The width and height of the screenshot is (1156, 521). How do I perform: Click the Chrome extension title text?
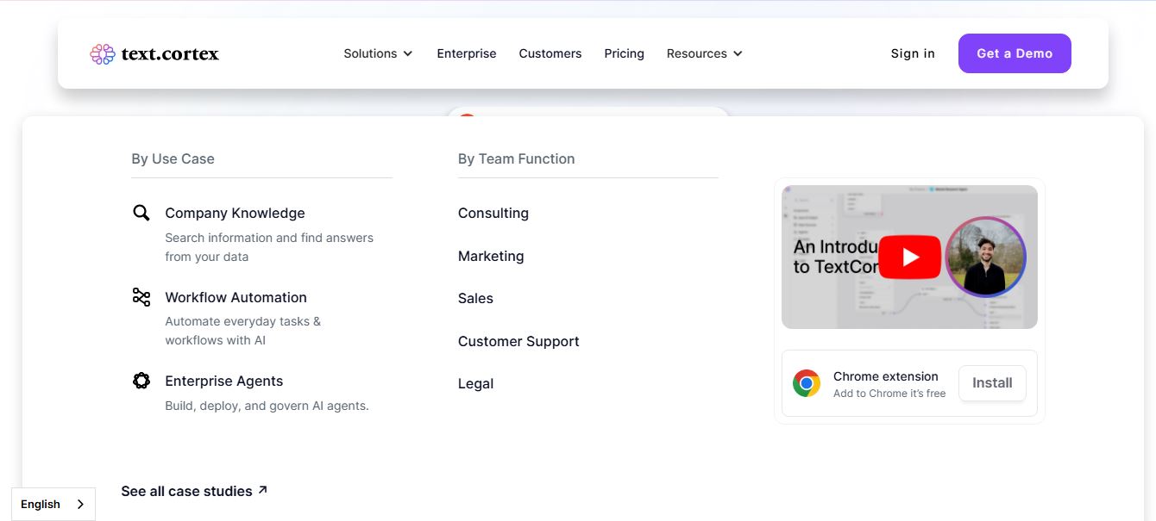(x=885, y=376)
